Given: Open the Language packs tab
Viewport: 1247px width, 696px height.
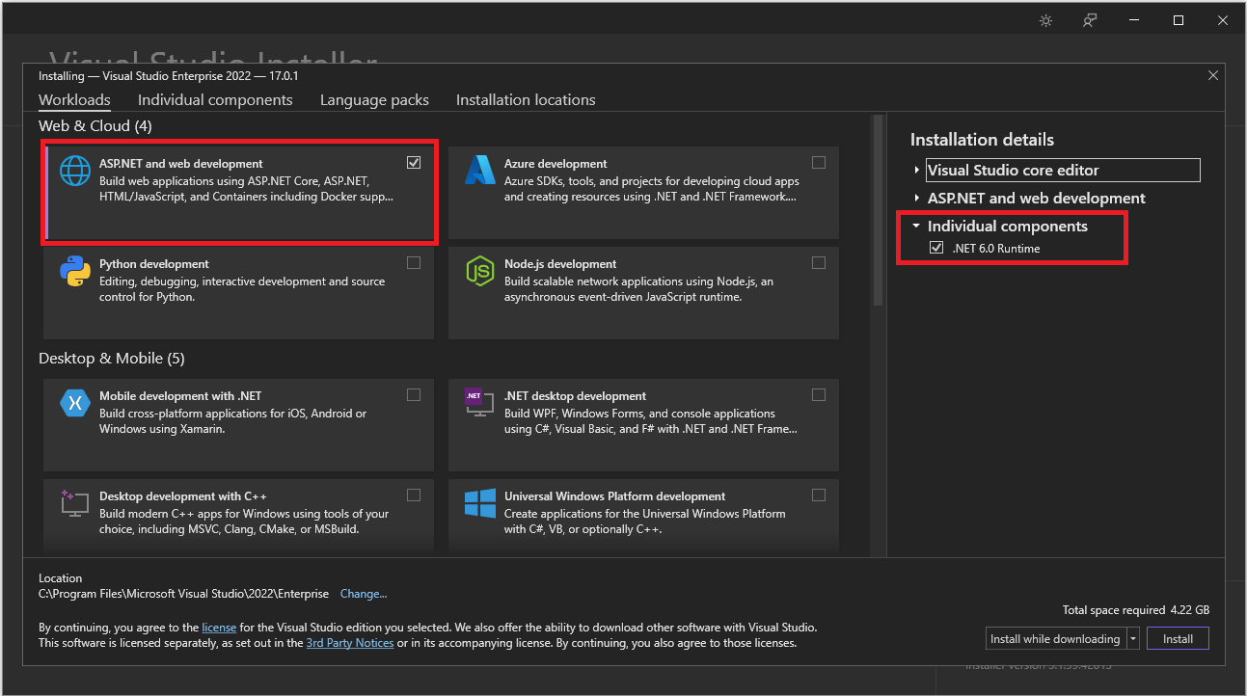Looking at the screenshot, I should click(374, 100).
